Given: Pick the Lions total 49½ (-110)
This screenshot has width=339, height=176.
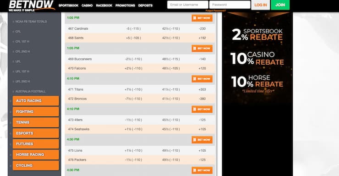Looking at the screenshot, I should [x=171, y=150].
